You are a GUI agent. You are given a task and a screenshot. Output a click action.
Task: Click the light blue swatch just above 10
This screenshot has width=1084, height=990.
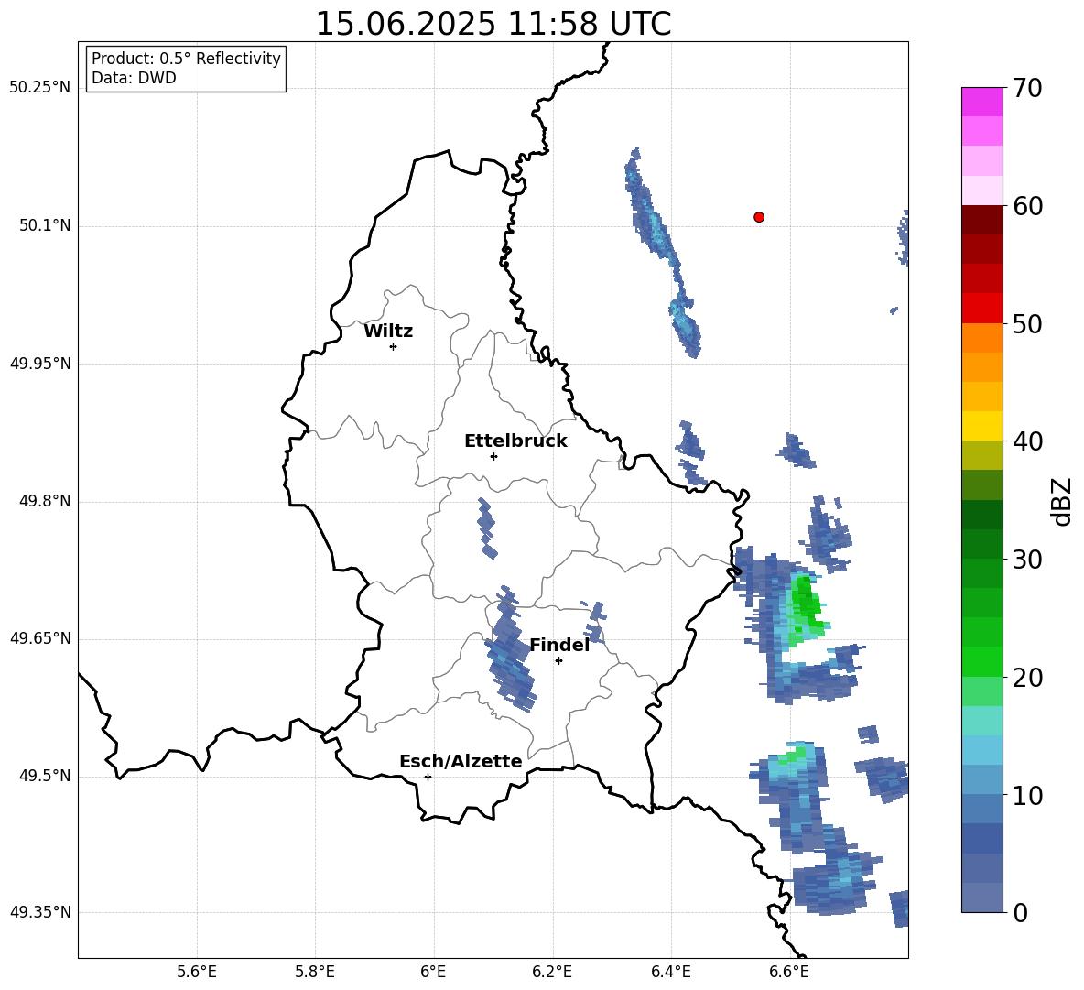pyautogui.click(x=981, y=779)
